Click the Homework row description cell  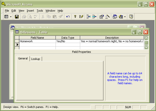point(112,41)
